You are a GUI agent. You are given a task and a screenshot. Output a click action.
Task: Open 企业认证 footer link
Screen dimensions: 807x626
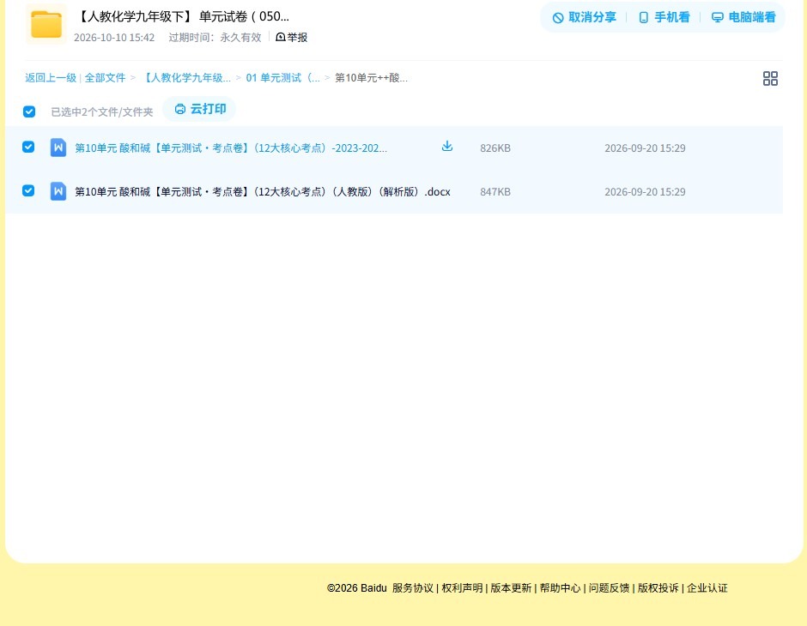point(707,588)
